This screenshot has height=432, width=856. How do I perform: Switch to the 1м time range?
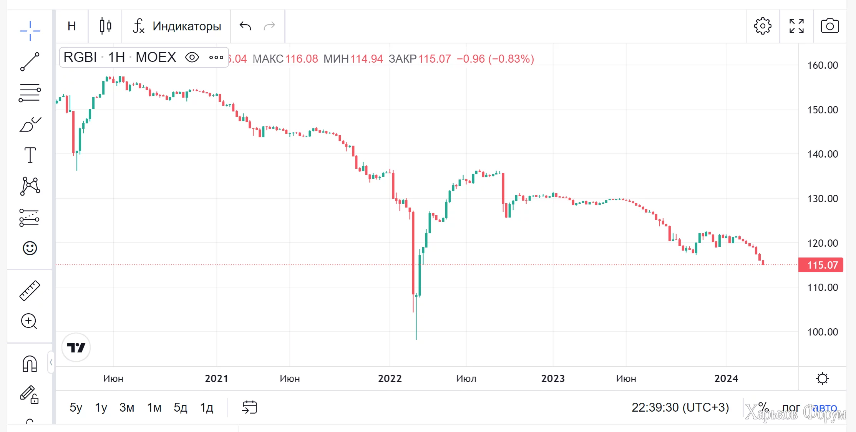click(154, 407)
